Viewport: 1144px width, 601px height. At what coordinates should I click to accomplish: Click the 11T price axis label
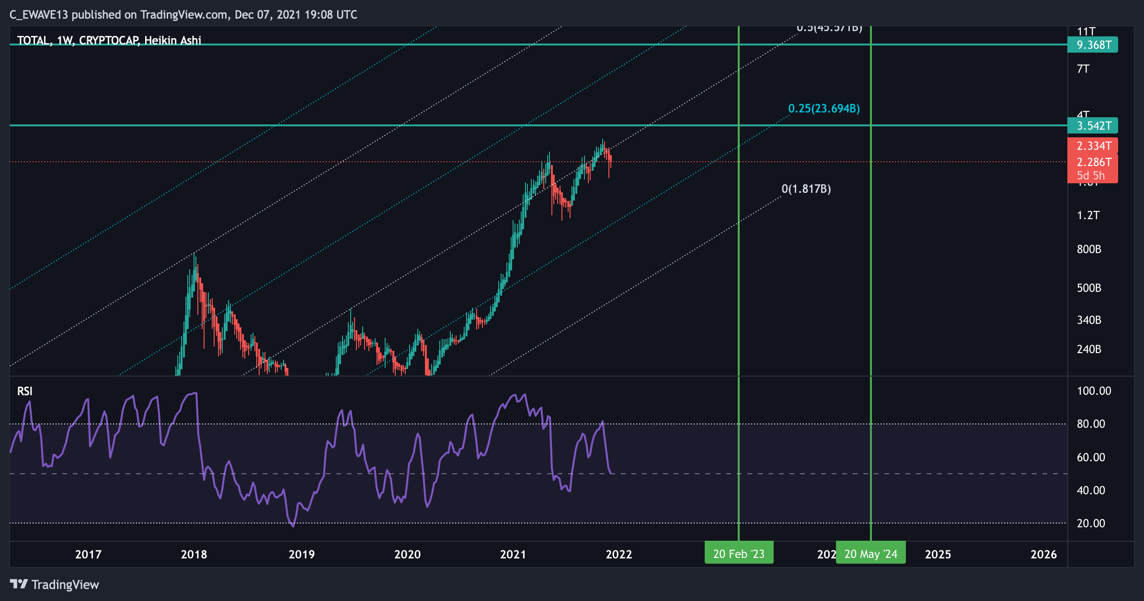1086,32
